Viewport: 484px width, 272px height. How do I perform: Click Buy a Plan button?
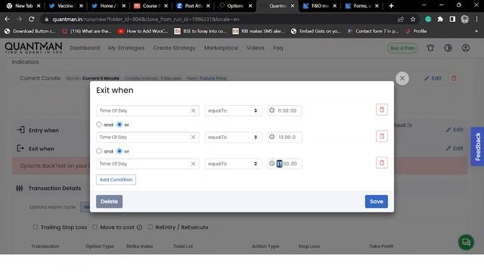pyautogui.click(x=402, y=48)
